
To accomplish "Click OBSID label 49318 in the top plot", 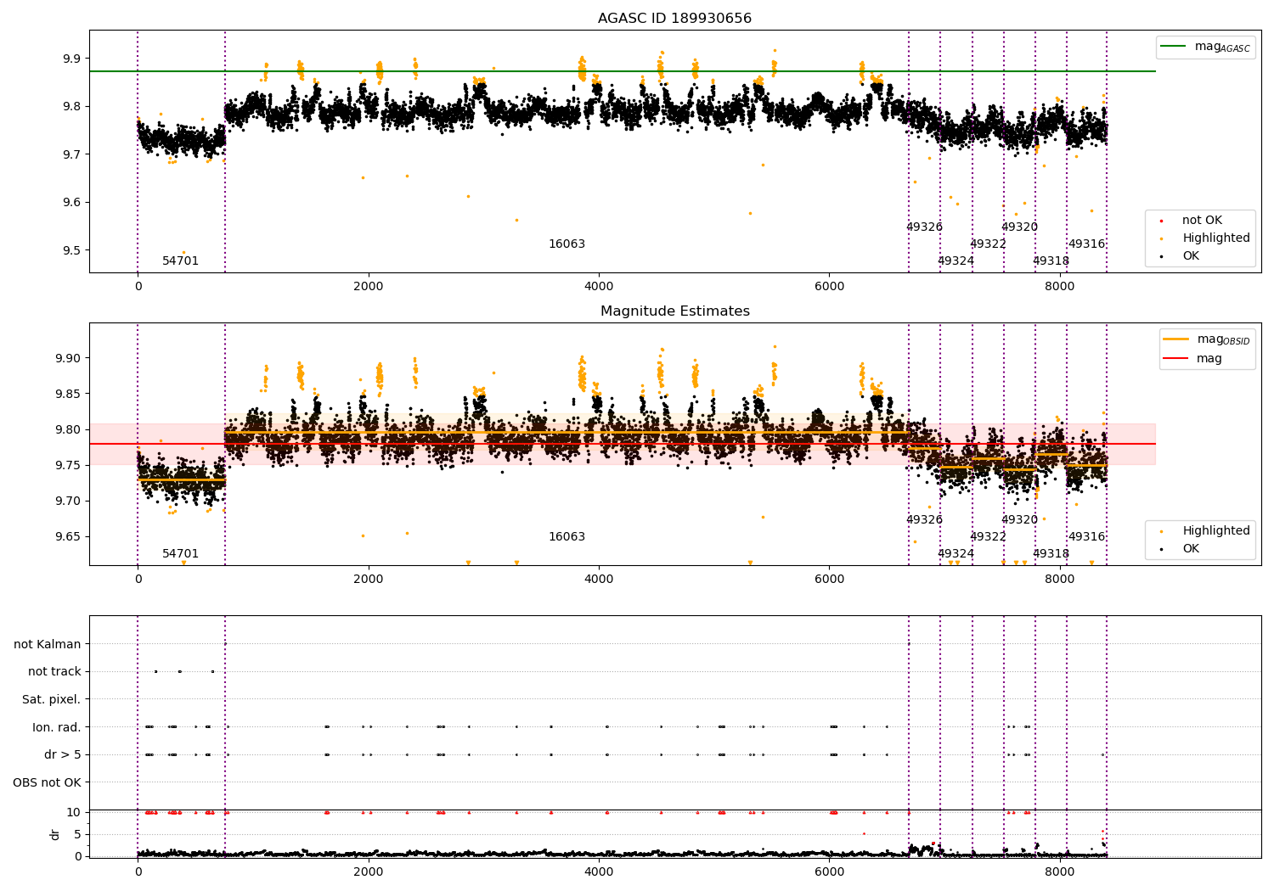I will point(1051,261).
